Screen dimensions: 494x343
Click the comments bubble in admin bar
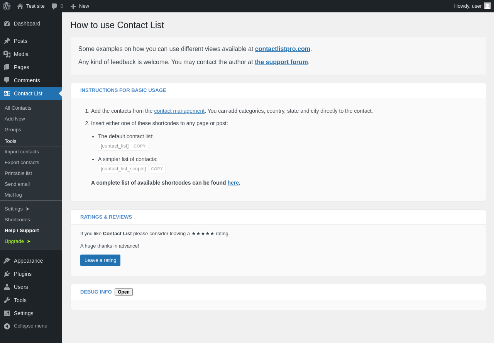[x=54, y=6]
